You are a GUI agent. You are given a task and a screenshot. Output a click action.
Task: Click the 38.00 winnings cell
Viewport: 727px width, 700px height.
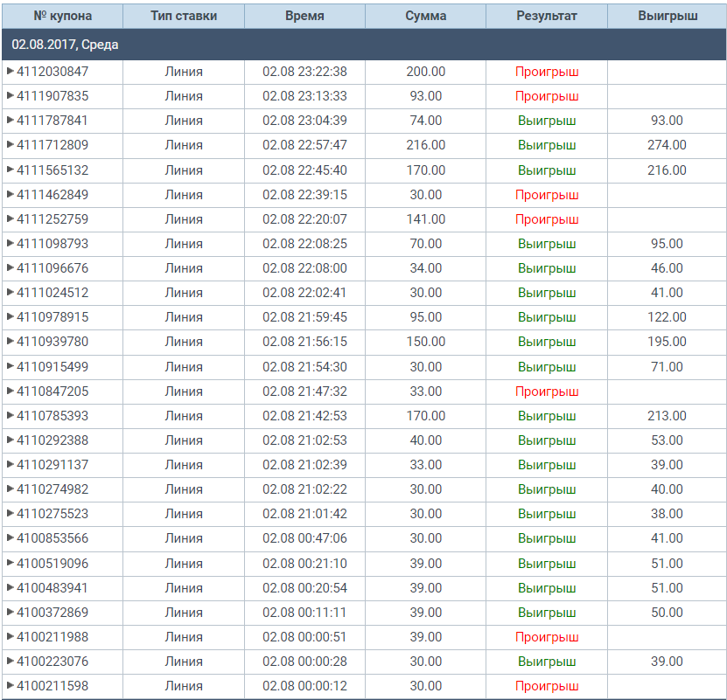tap(667, 514)
